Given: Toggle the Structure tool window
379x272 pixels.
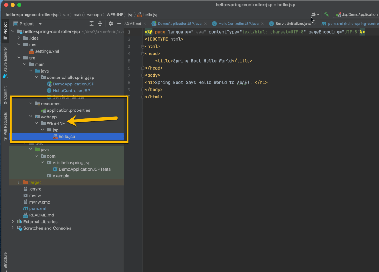Looking at the screenshot, I should (x=5, y=260).
